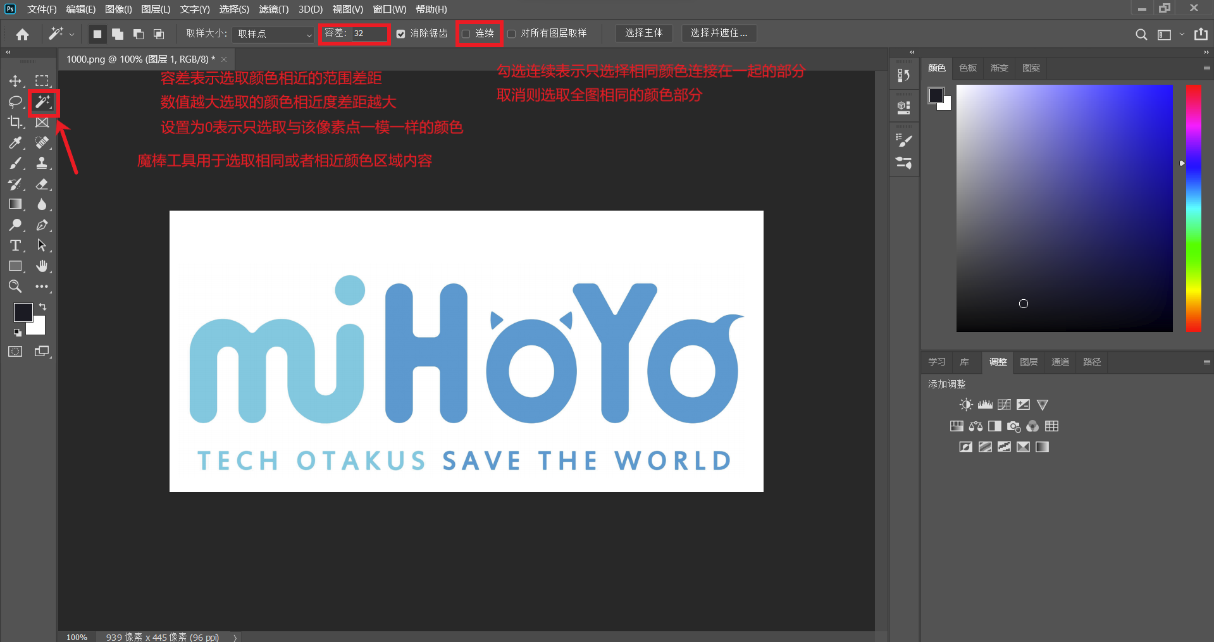Screen dimensions: 1214x642
Task: Click the share button at top right
Action: [x=1201, y=34]
